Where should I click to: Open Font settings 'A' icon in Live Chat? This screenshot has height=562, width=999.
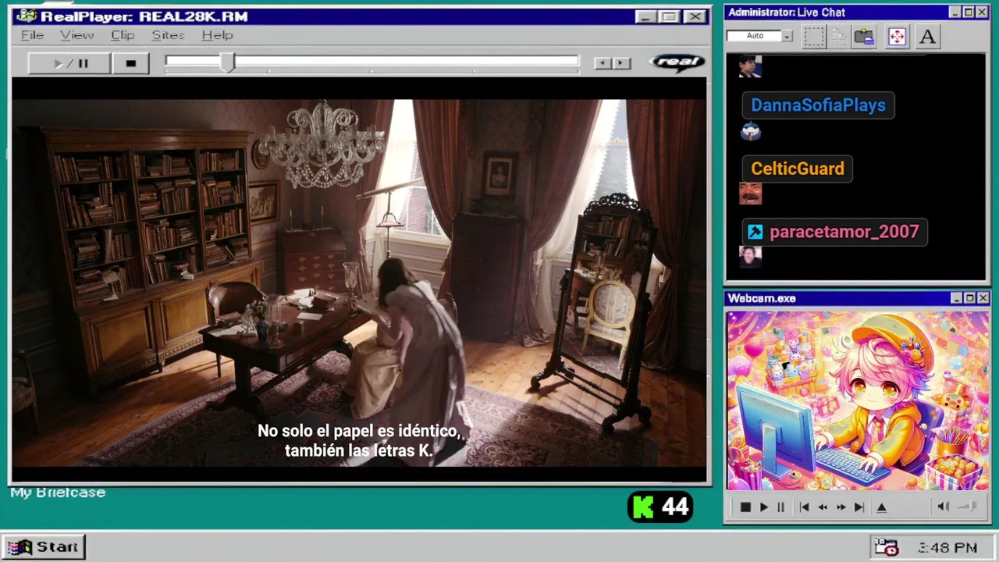click(x=927, y=36)
